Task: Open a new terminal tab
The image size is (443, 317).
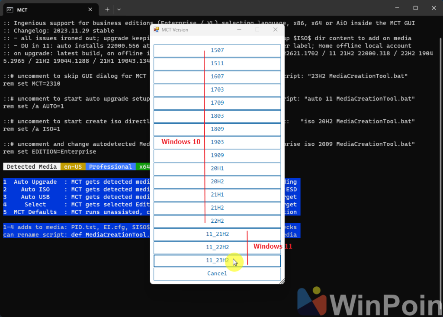Action: tap(107, 9)
